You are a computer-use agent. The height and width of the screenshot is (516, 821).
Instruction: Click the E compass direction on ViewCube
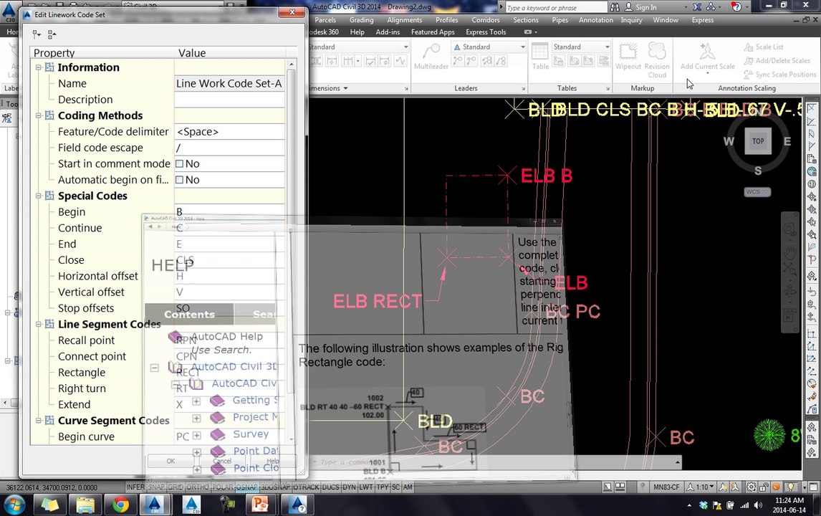787,141
